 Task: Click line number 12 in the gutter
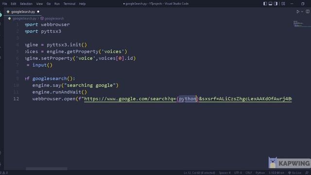click(16, 99)
